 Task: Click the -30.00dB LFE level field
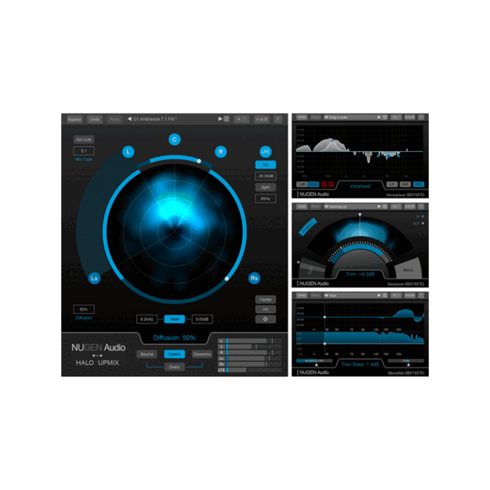pyautogui.click(x=265, y=176)
